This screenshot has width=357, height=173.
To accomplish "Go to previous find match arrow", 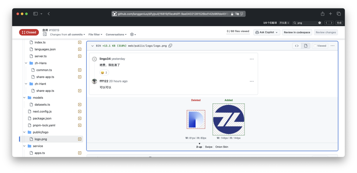I will (327, 23).
